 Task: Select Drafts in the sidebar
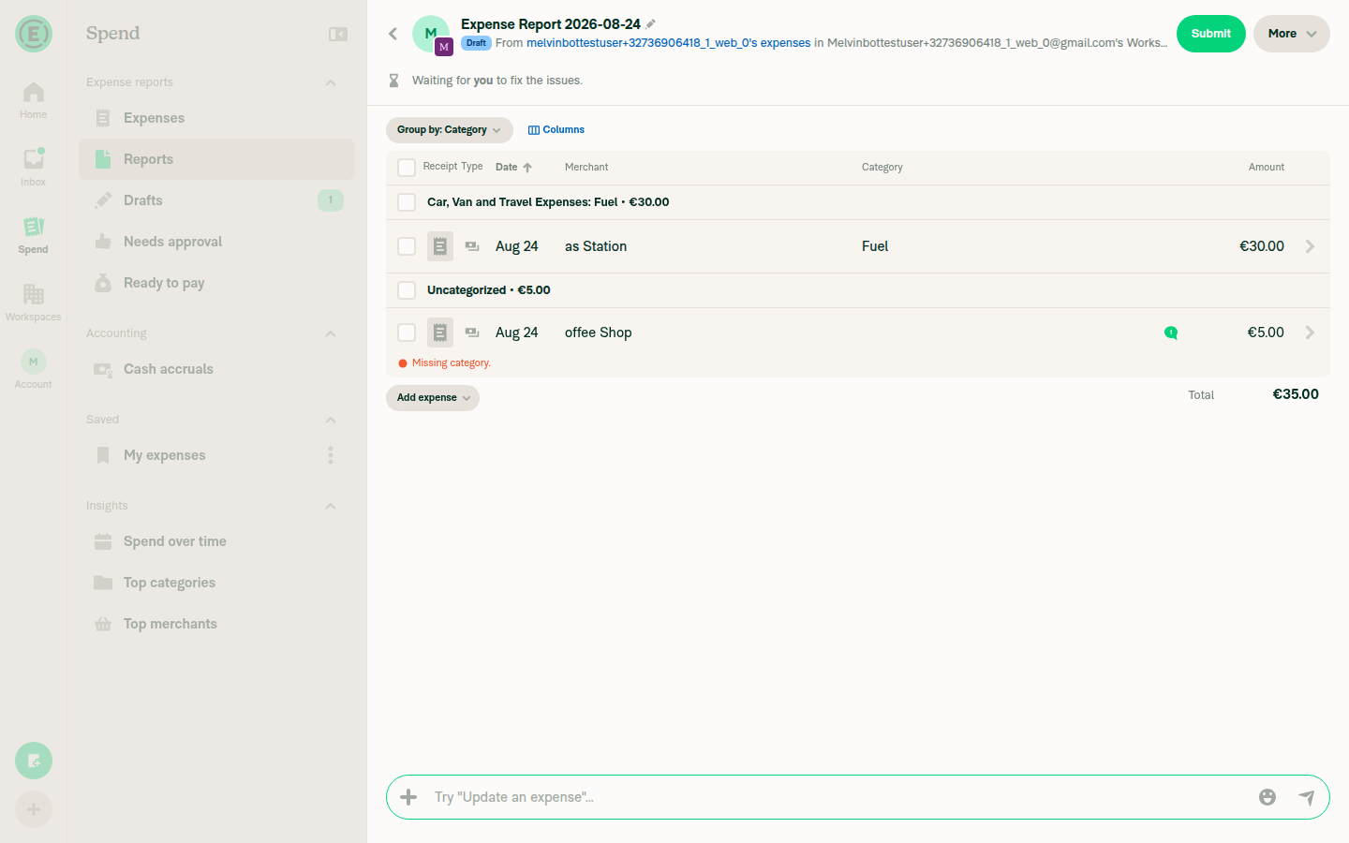216,200
